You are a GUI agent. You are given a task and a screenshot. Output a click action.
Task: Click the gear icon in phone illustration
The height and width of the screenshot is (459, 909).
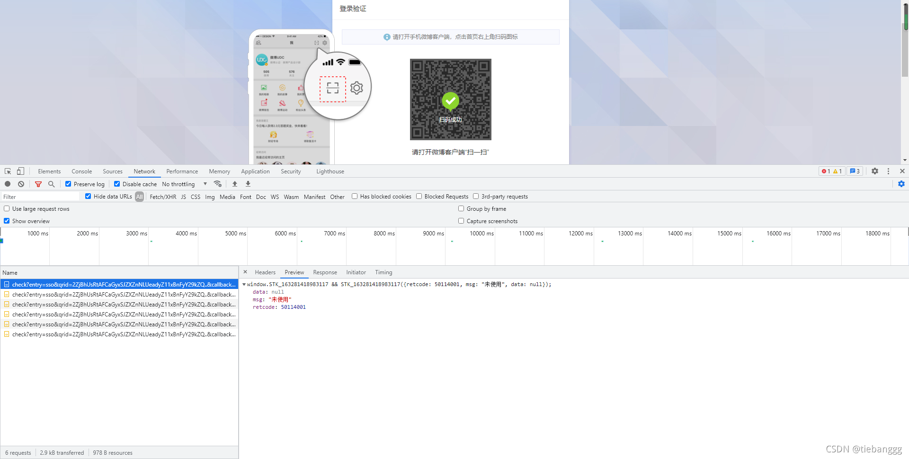click(357, 88)
